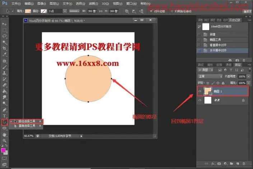Set history brush source at 垂直居中对齐 state
Image resolution: width=253 pixels, height=169 pixels.
pyautogui.click(x=200, y=45)
